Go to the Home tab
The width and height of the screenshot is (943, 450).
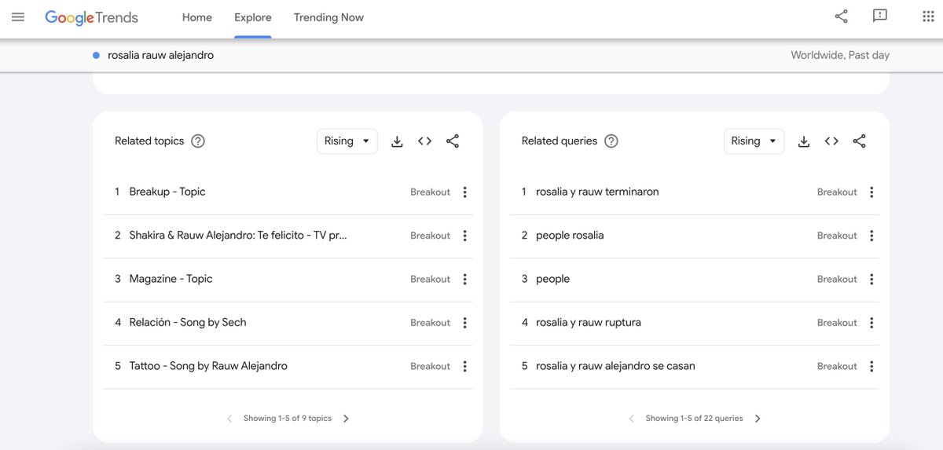197,17
